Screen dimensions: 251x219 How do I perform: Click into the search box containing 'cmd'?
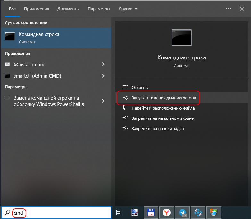click(56, 213)
